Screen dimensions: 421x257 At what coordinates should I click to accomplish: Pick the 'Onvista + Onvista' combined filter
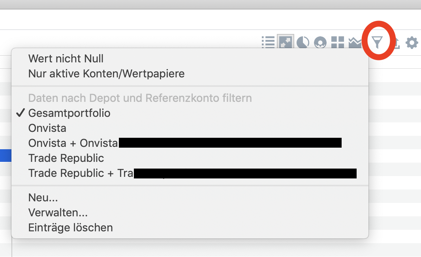coord(73,143)
